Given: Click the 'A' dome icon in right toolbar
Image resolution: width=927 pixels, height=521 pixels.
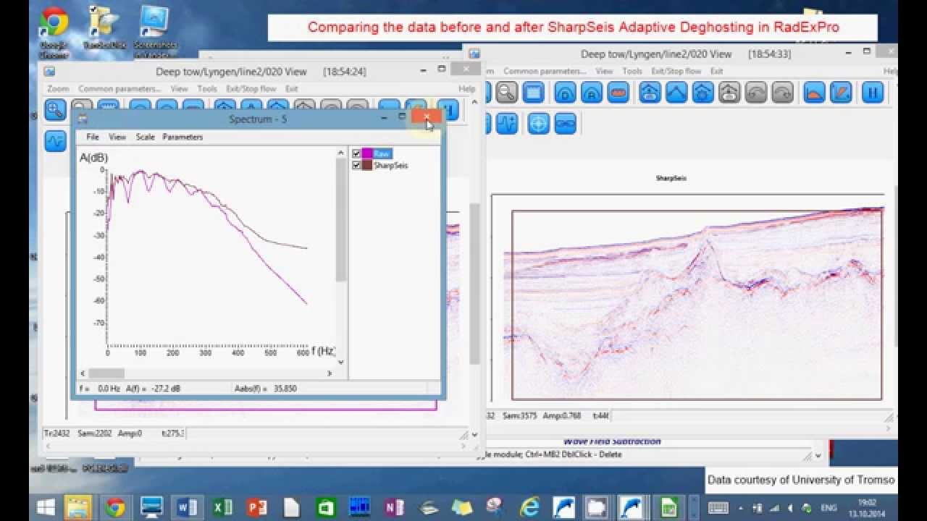Looking at the screenshot, I should [x=592, y=93].
